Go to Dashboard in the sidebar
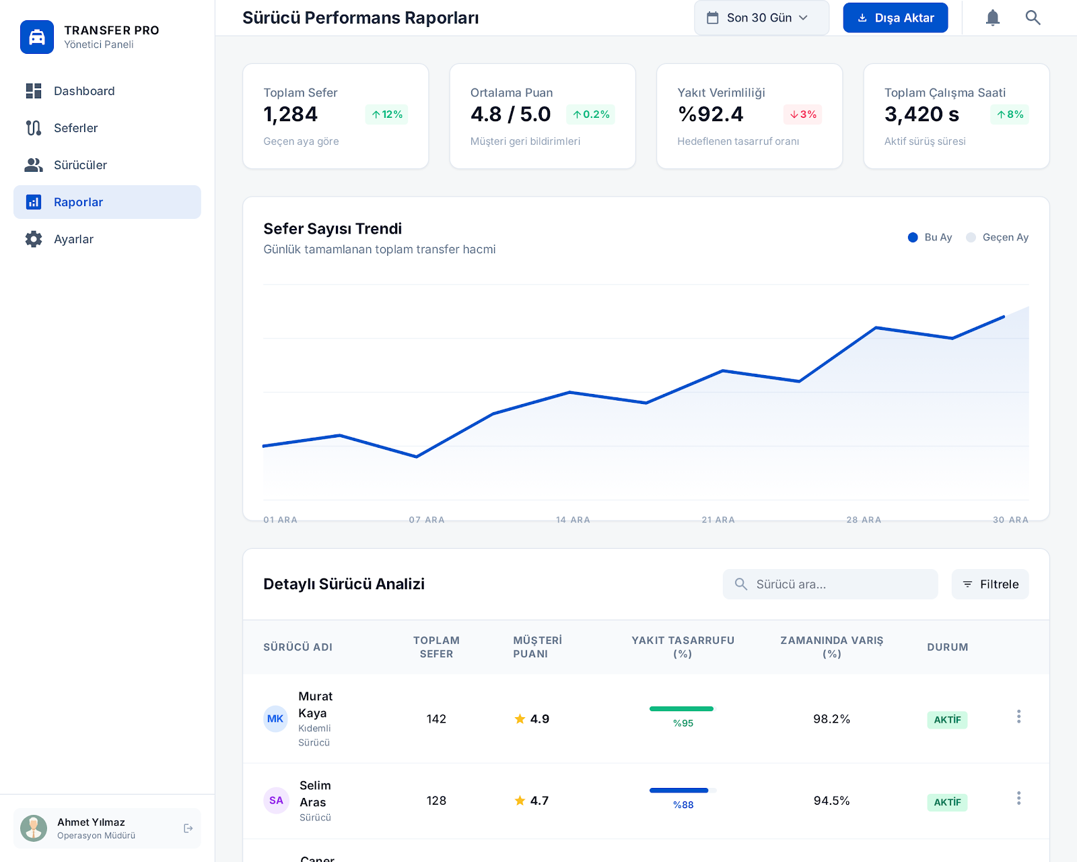 84,91
